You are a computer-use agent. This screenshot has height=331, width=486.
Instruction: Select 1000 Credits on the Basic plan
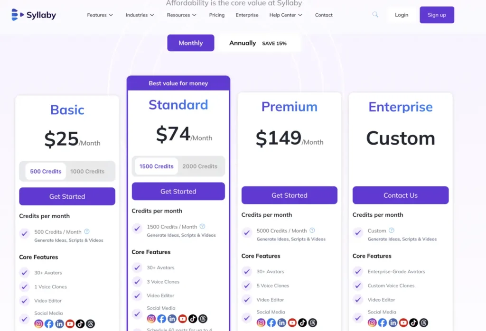[x=87, y=171]
